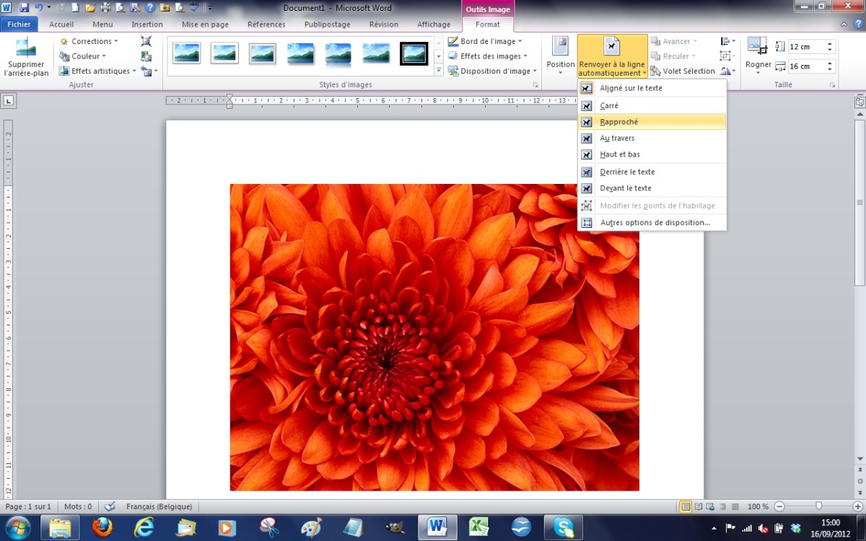Open the Volet Sélection pane
This screenshot has width=866, height=541.
(683, 71)
